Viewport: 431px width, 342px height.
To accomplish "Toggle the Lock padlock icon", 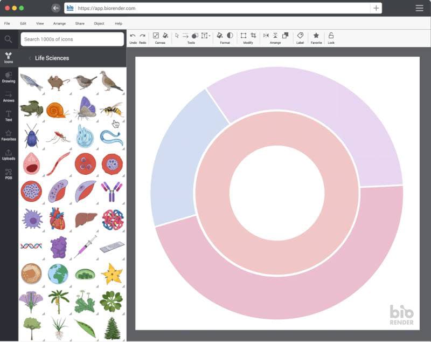I will (x=331, y=36).
